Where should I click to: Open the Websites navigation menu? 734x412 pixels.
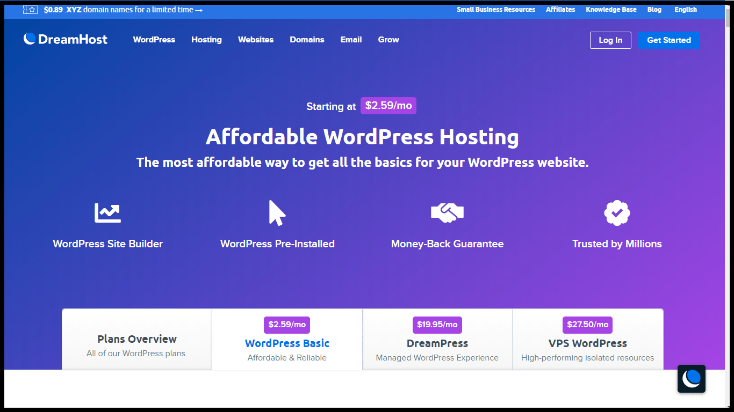click(x=256, y=40)
